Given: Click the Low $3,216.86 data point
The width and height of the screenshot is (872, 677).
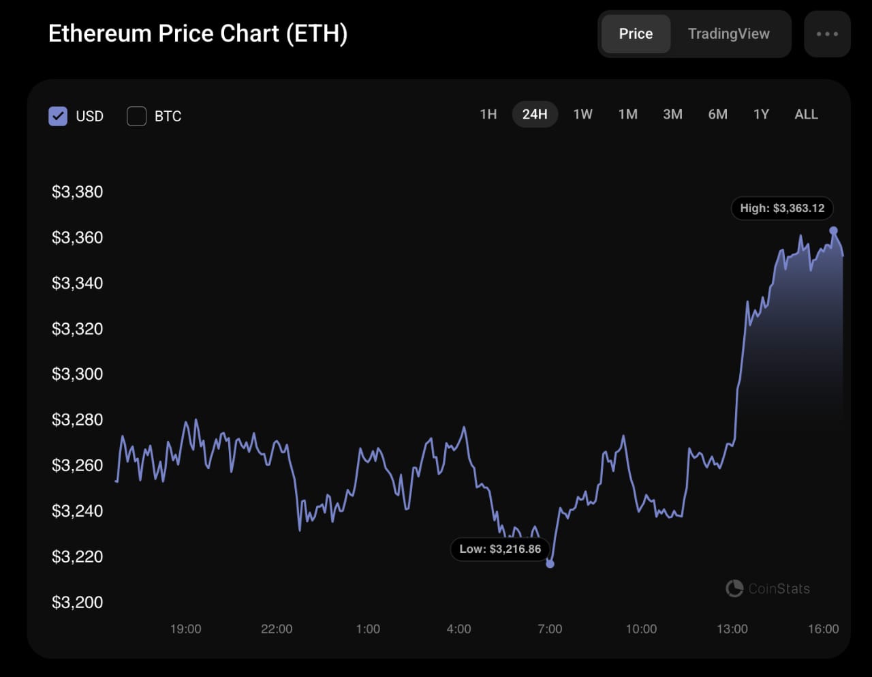Looking at the screenshot, I should 550,564.
